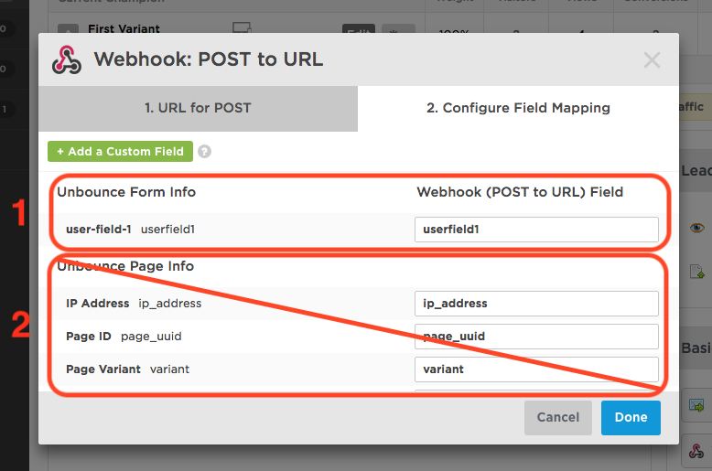The image size is (712, 471).
Task: Click Cancel button in the dialog
Action: [x=558, y=417]
